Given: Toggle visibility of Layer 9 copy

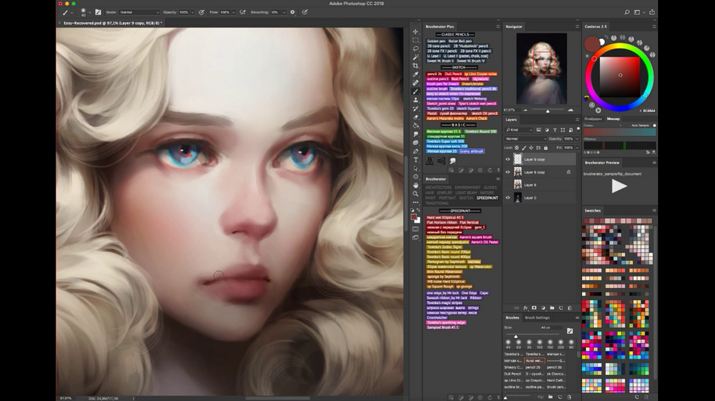Looking at the screenshot, I should tap(507, 159).
